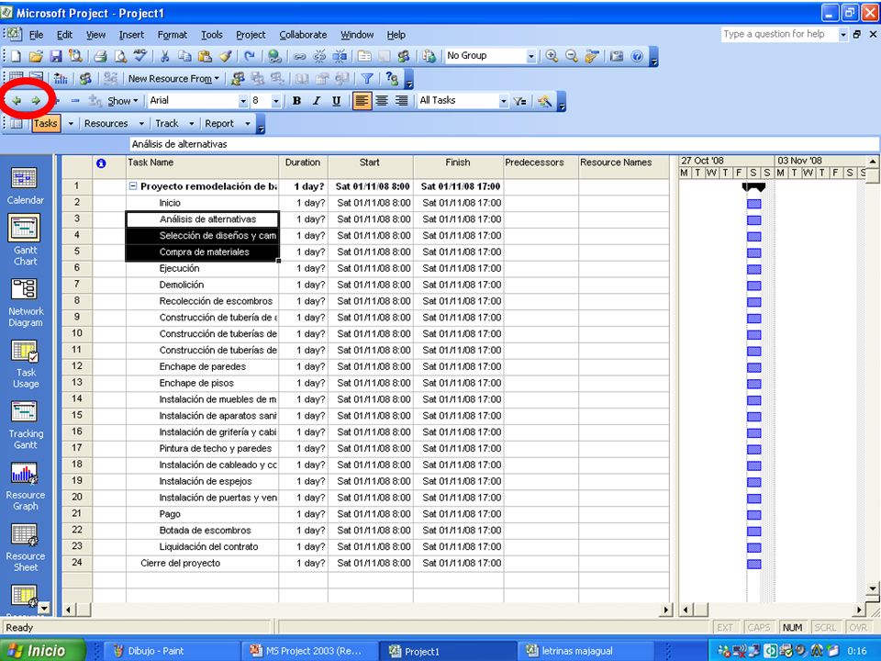Switch to the Tracking Gantt view

[x=25, y=426]
